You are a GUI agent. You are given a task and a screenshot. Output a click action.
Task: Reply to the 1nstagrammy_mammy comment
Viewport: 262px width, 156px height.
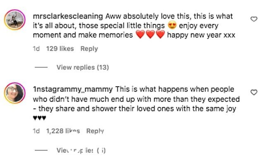click(95, 131)
